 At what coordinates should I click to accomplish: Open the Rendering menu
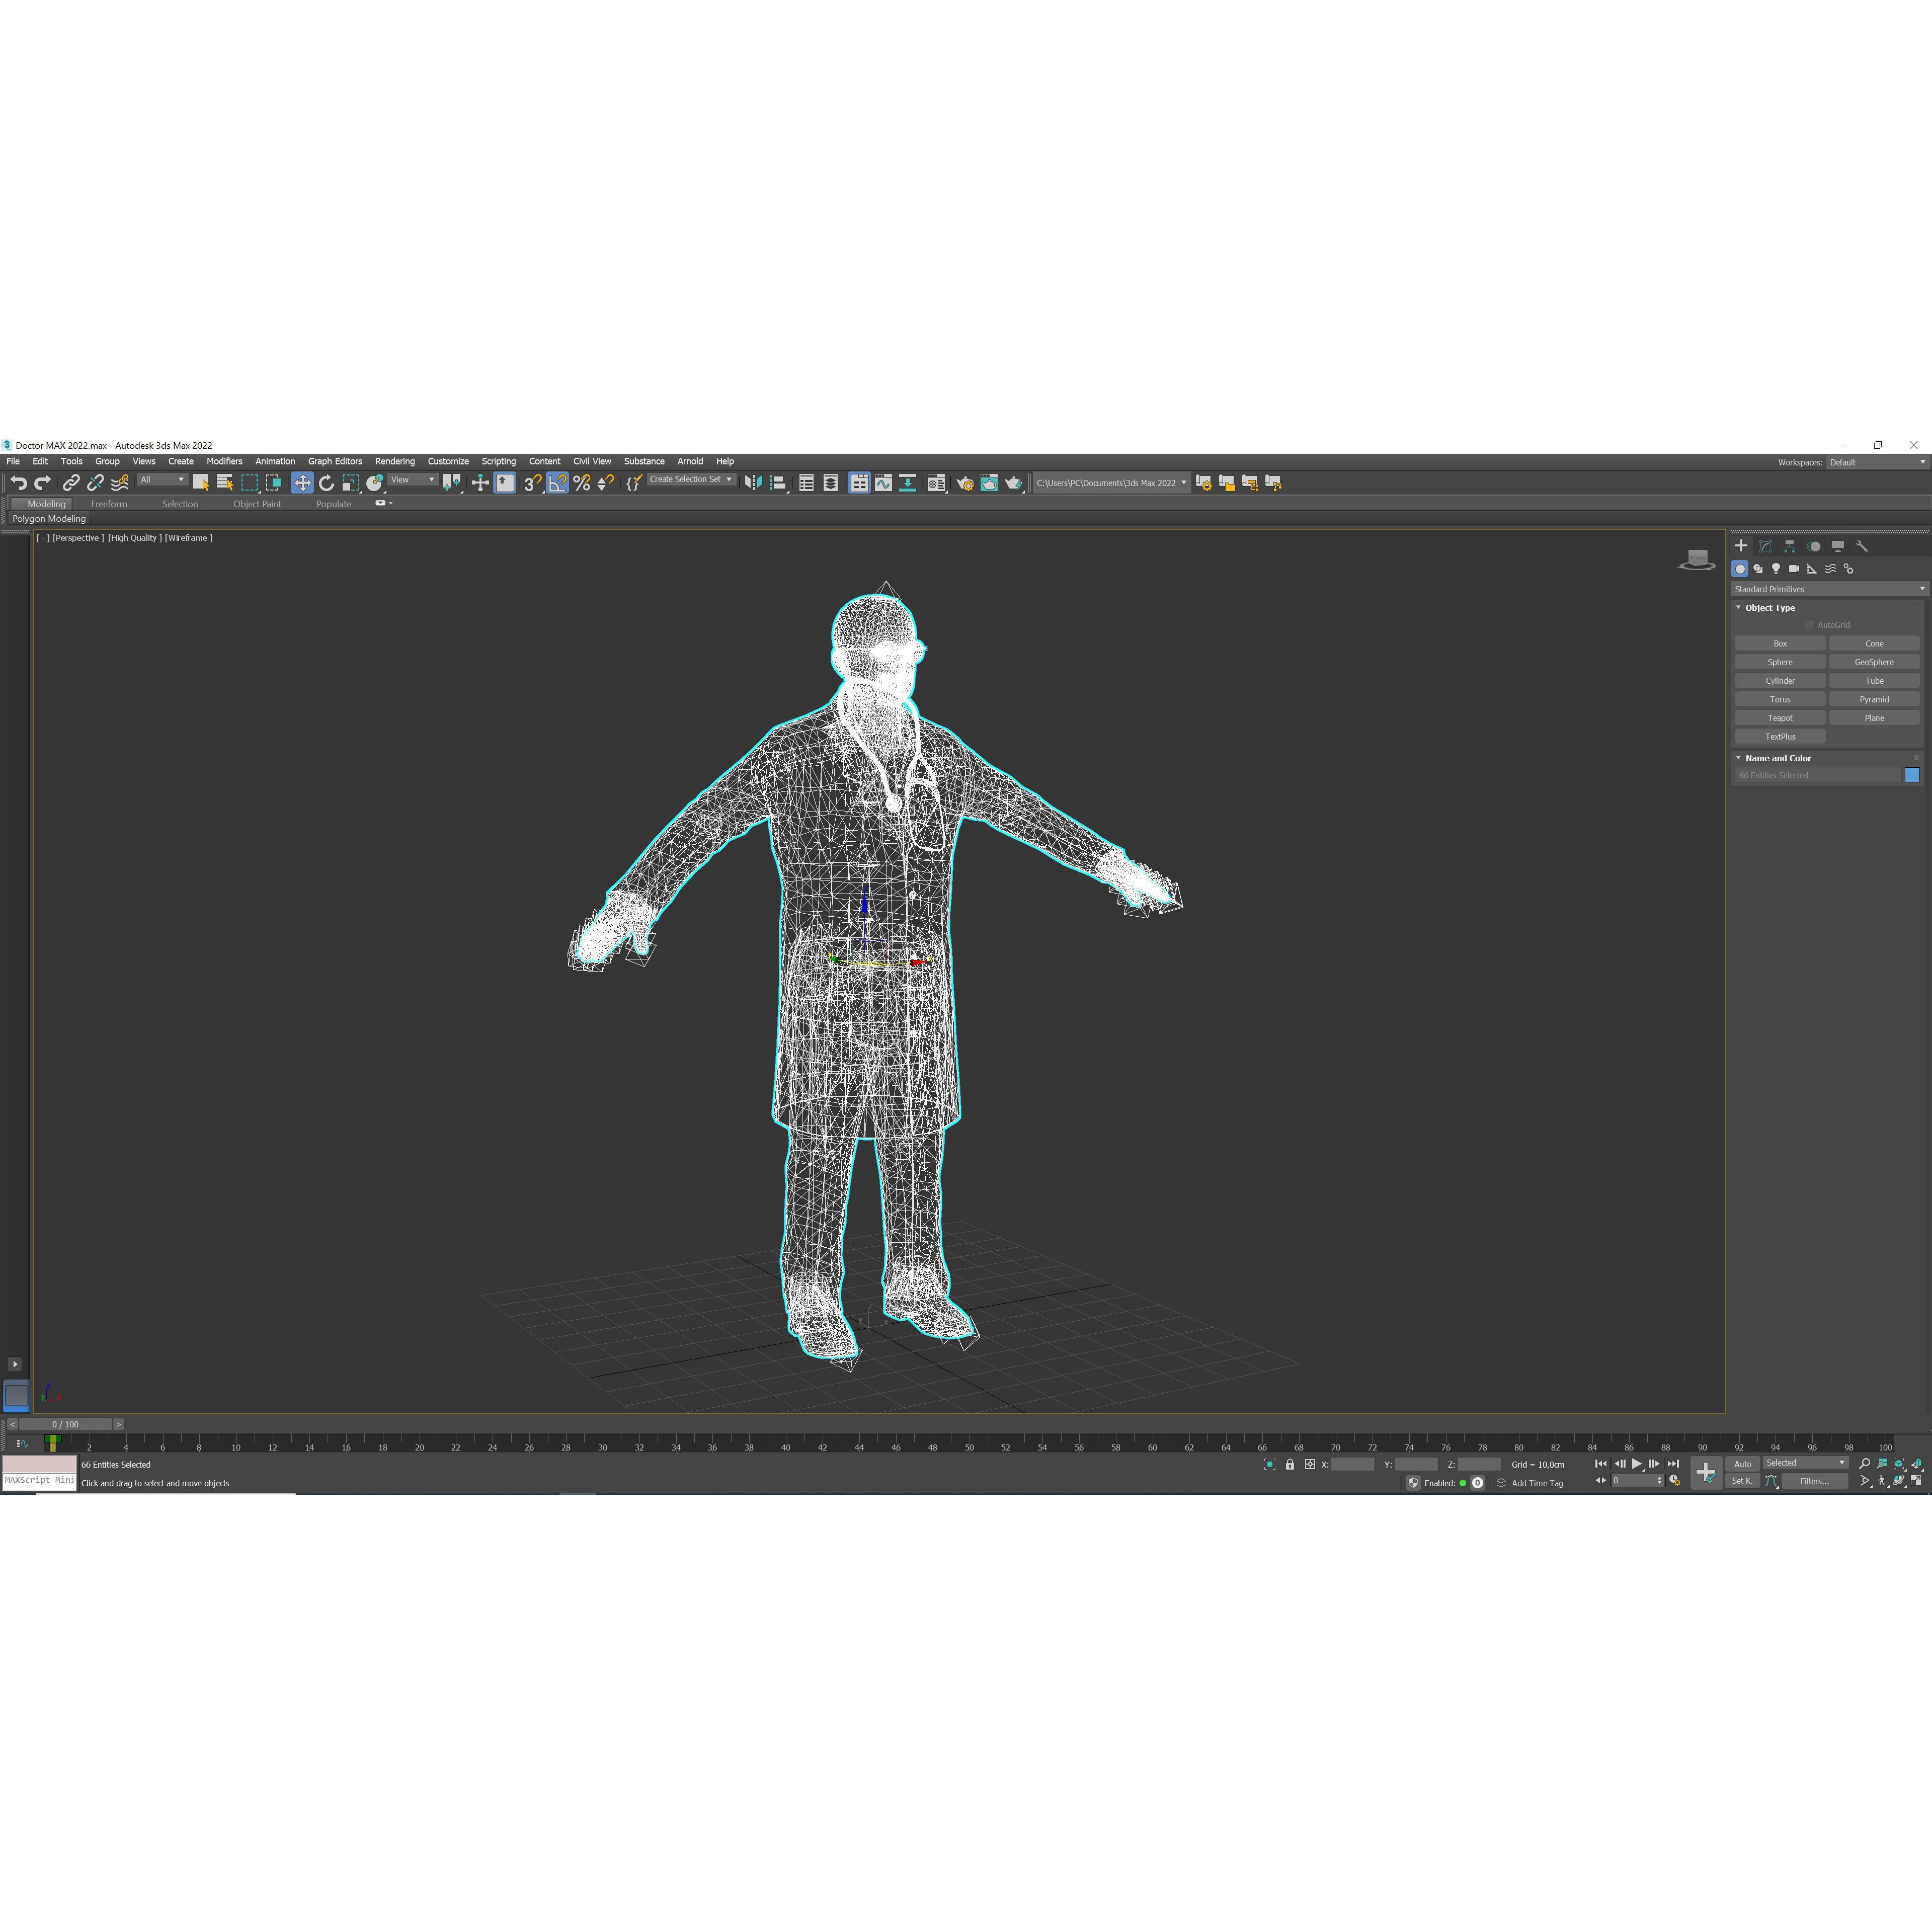pos(395,461)
